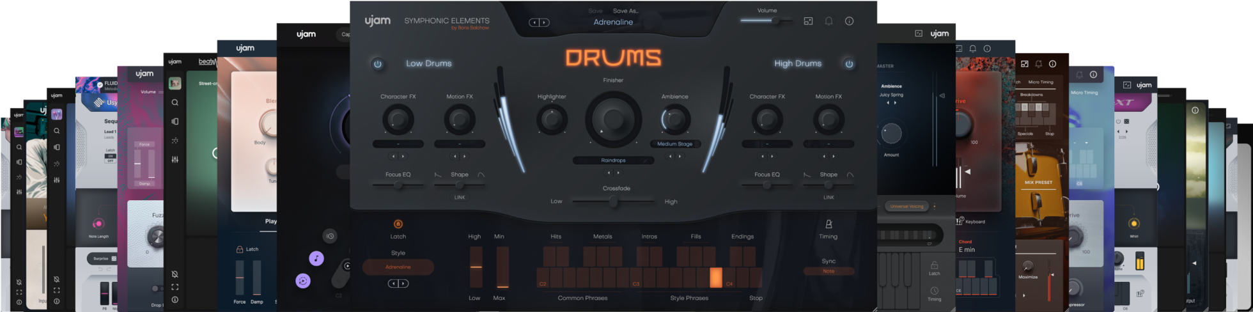Click the search icon in beatMaker sidebar
This screenshot has height=312, width=1253.
pos(175,102)
